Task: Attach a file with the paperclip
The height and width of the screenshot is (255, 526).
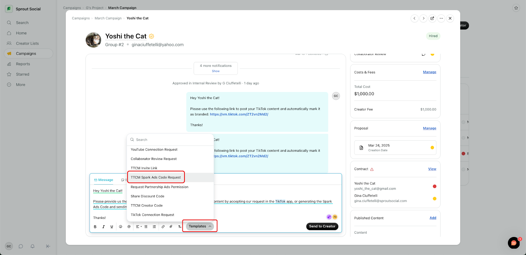Action: pyautogui.click(x=171, y=226)
